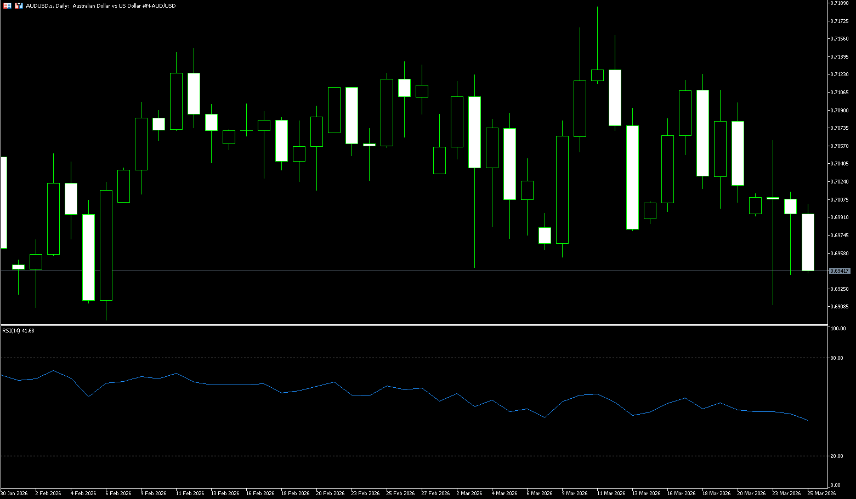Screen dimensions: 856x499
Task: Click the 2 Mar 2026 date label
Action: tap(469, 494)
